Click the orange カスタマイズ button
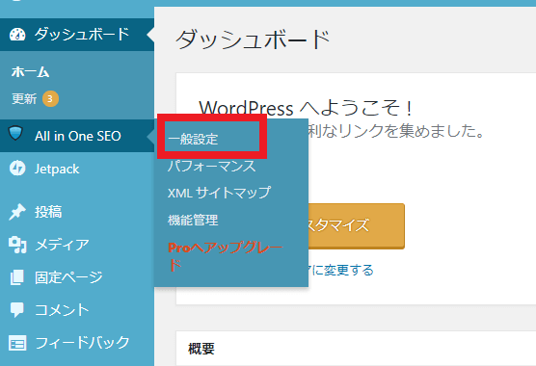 357,225
